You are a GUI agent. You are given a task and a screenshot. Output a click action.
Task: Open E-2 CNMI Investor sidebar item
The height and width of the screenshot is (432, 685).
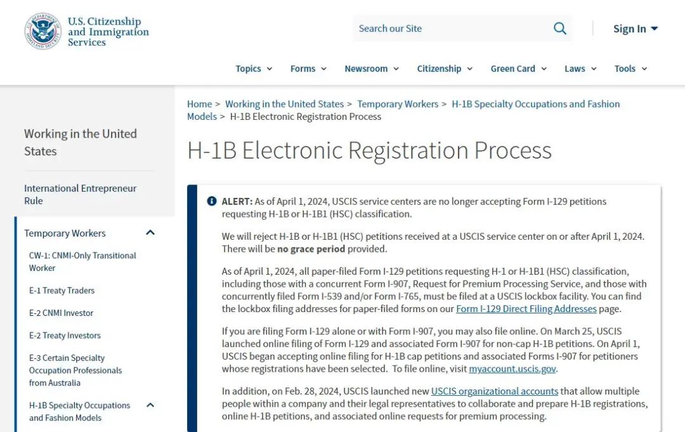point(61,313)
